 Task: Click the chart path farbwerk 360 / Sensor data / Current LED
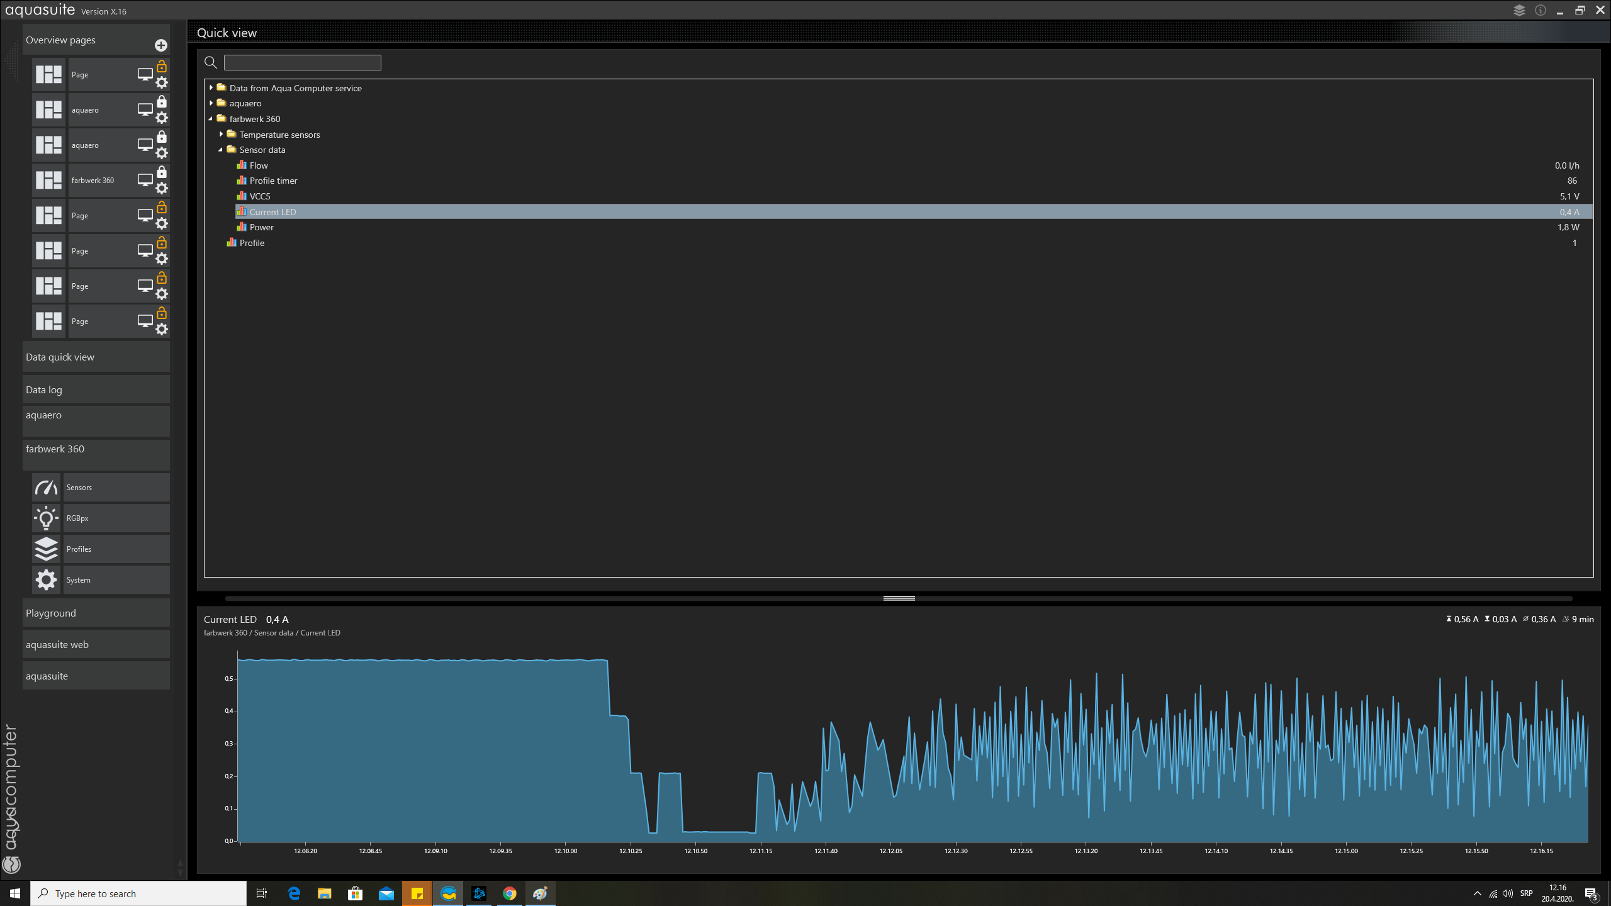(x=272, y=633)
